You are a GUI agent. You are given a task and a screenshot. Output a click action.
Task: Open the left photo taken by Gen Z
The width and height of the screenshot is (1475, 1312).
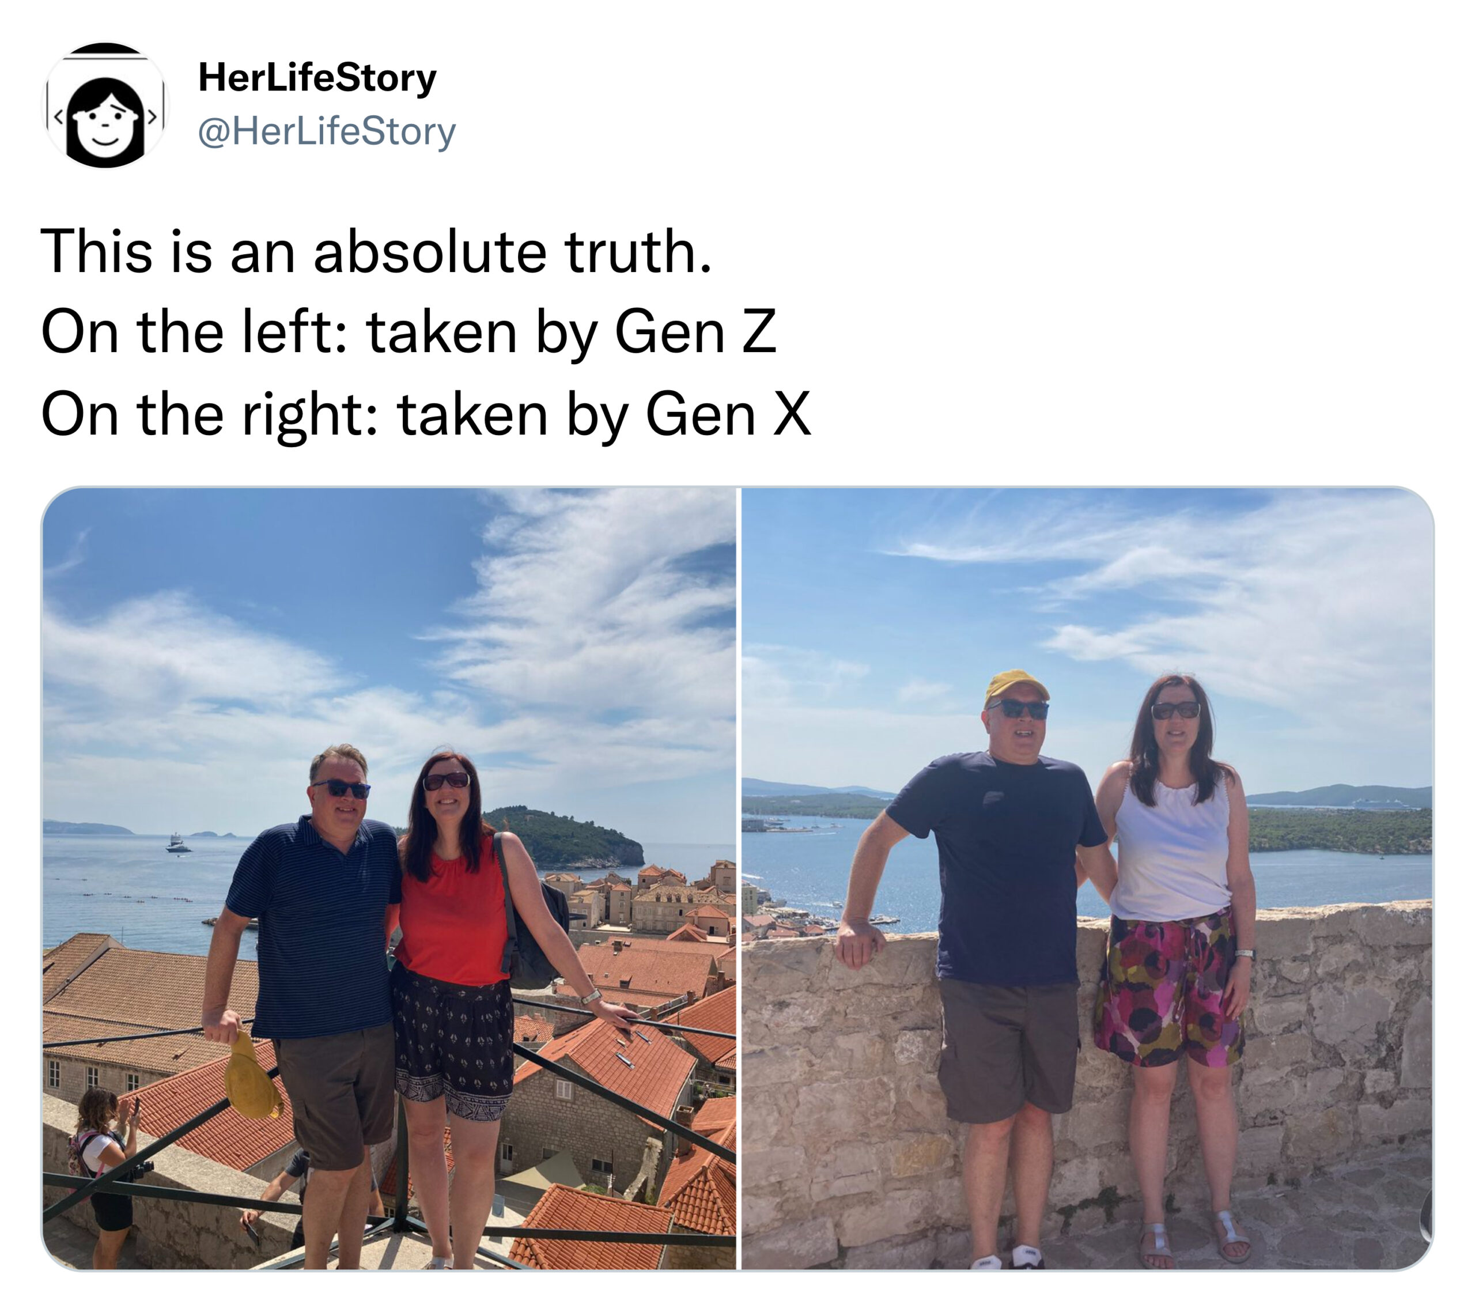pyautogui.click(x=389, y=878)
